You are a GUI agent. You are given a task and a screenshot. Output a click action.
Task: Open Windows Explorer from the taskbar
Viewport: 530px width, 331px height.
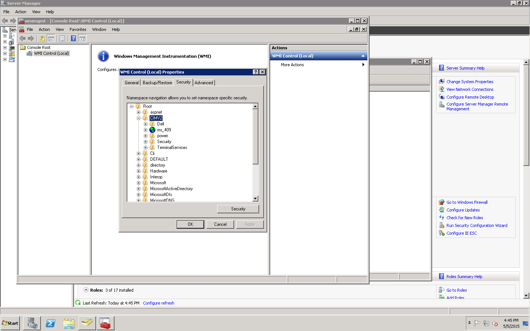(68, 323)
